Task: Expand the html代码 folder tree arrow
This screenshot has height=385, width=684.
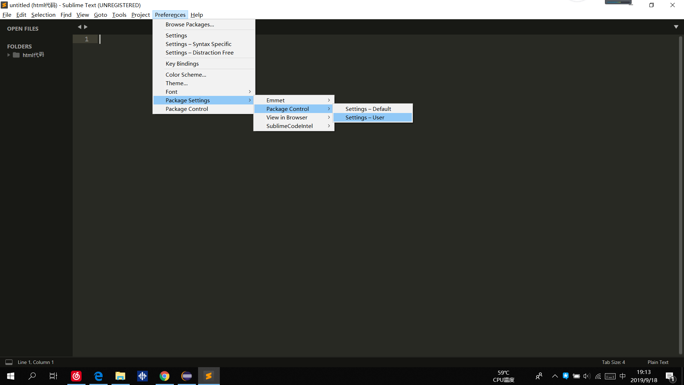Action: click(x=9, y=55)
